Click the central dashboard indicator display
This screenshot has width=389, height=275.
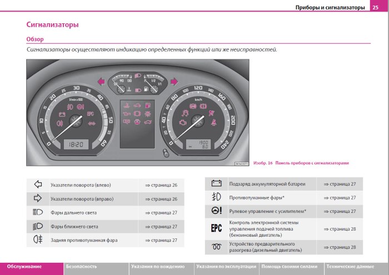pos(137,124)
